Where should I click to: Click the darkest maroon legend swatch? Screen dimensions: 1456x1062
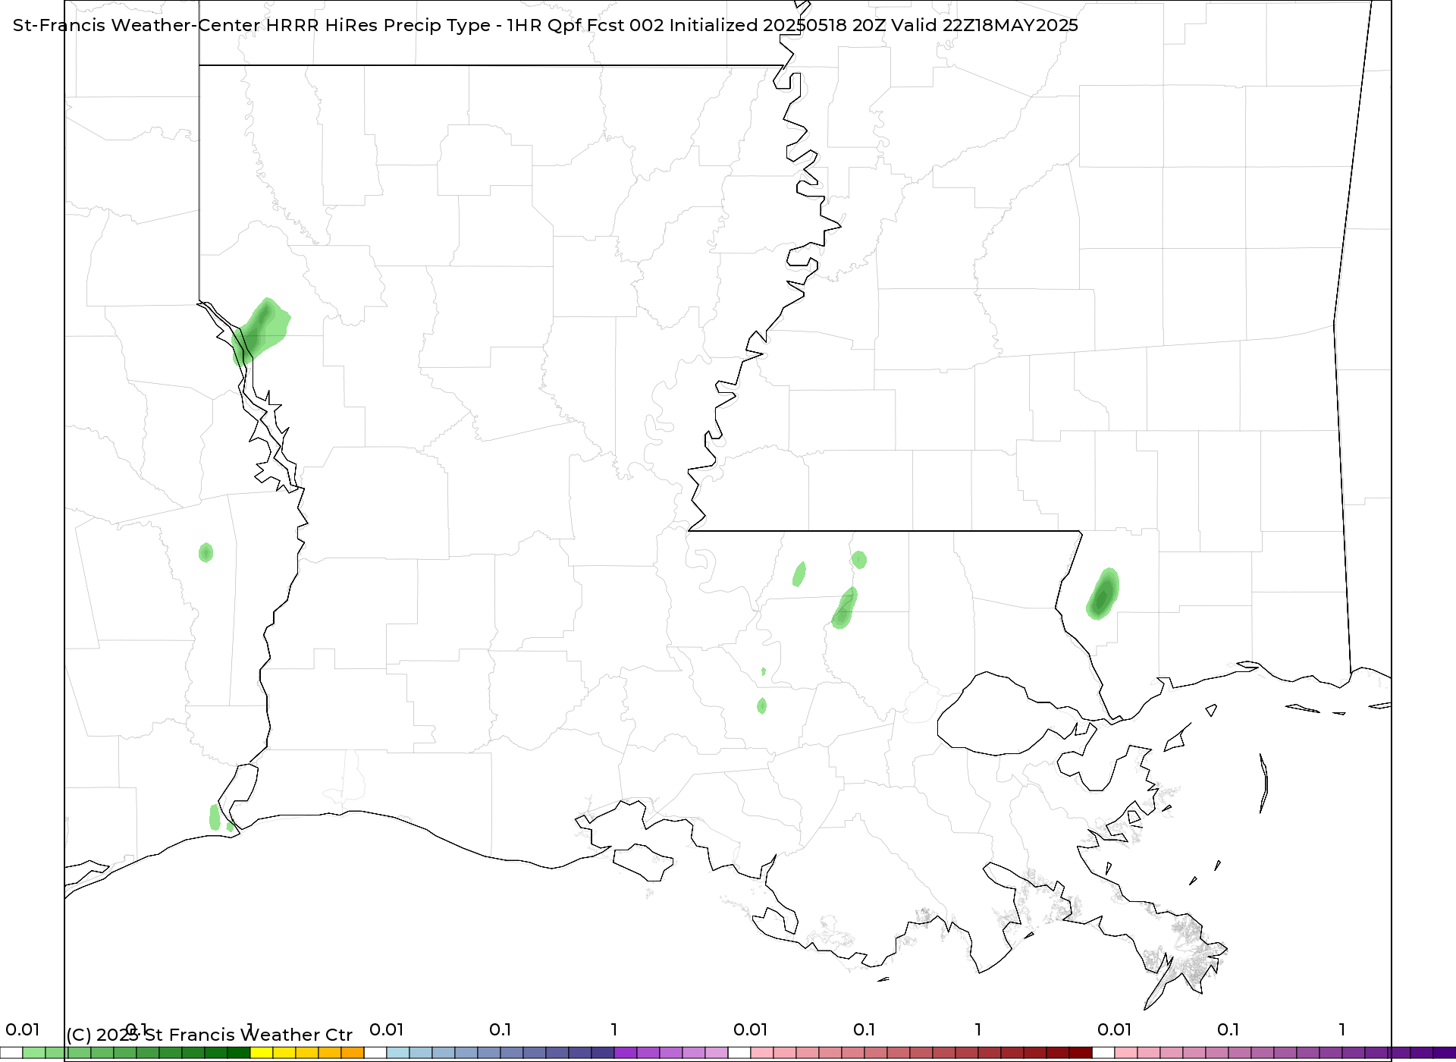pos(1081,1053)
